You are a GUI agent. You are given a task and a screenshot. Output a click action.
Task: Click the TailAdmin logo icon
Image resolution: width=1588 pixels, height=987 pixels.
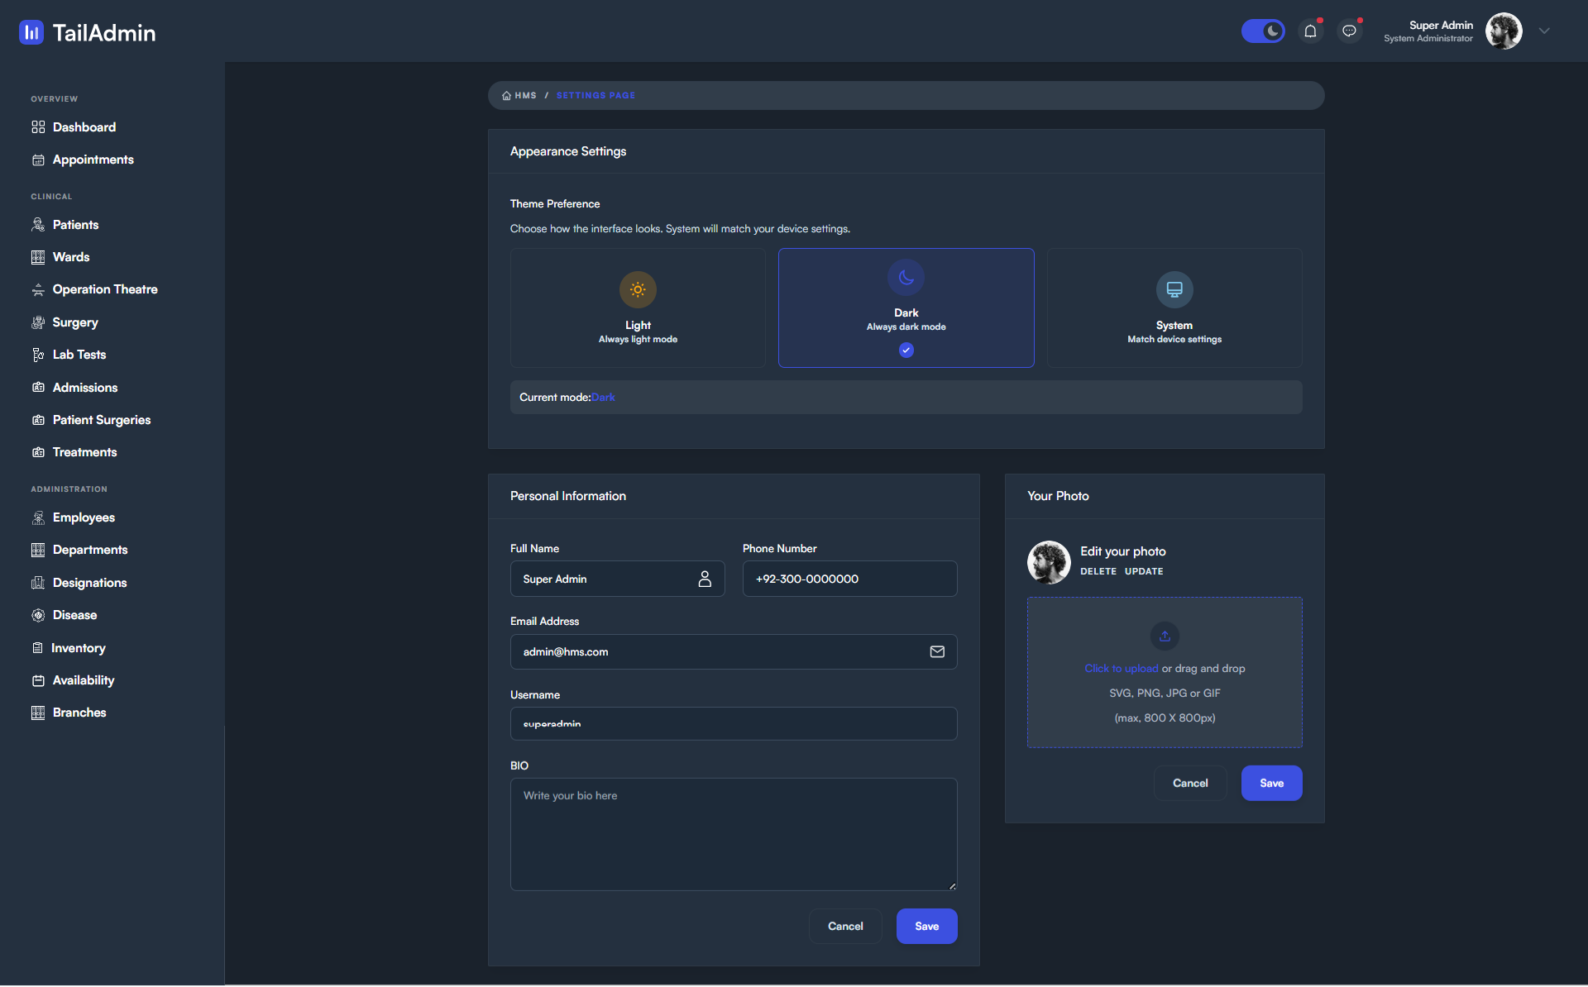(31, 32)
